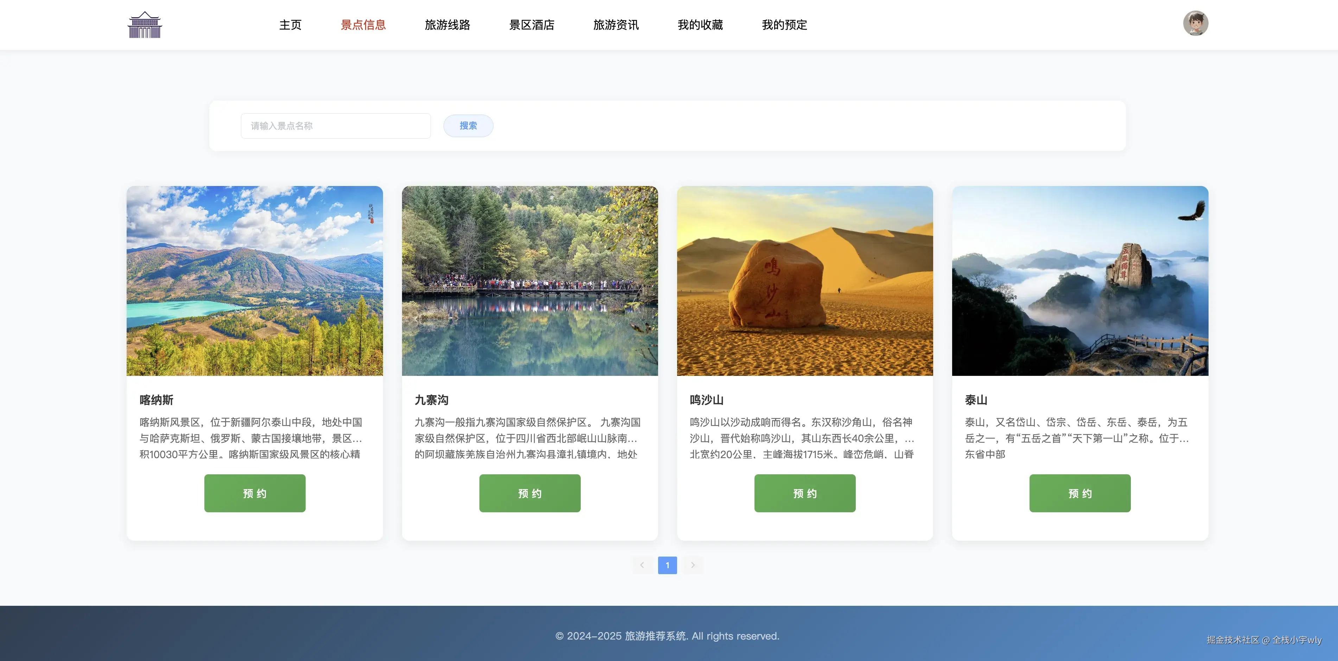Open the 九寨沟 lake photo thumbnail
This screenshot has width=1338, height=661.
(530, 280)
